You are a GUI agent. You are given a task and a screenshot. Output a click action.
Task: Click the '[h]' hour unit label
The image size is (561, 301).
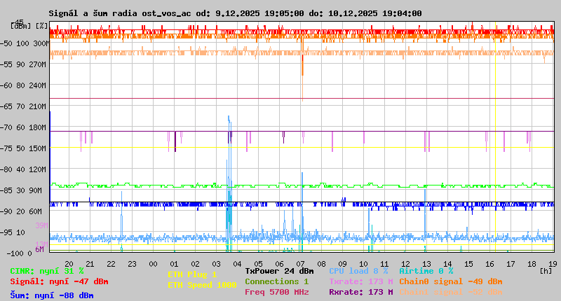(546, 271)
